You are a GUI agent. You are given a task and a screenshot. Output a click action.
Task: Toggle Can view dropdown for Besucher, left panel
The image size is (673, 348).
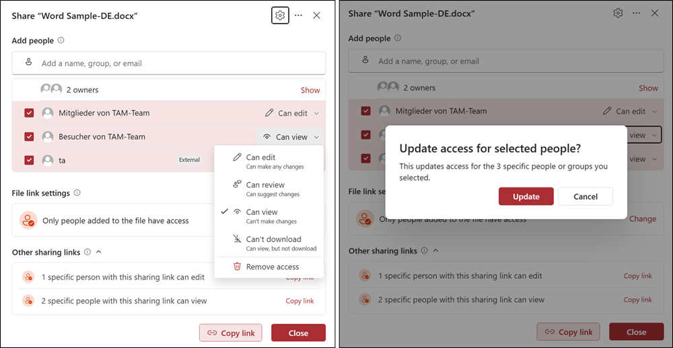pos(290,137)
